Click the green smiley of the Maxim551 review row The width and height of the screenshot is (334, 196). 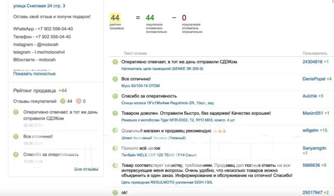115,113
